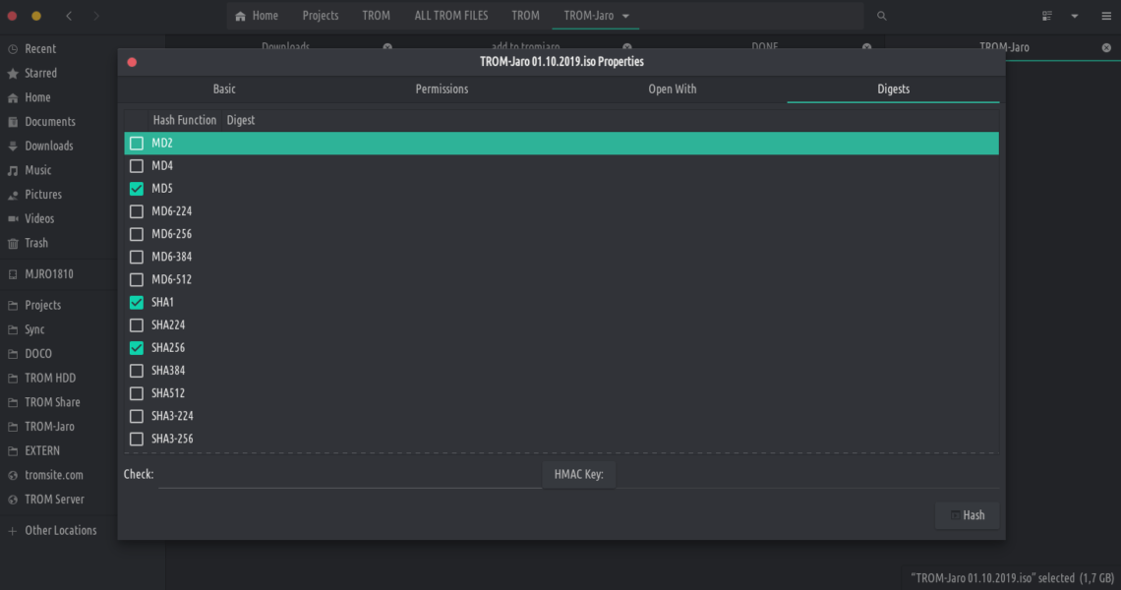Open the hamburger menu icon
Screen dimensions: 1121x590
[1105, 16]
